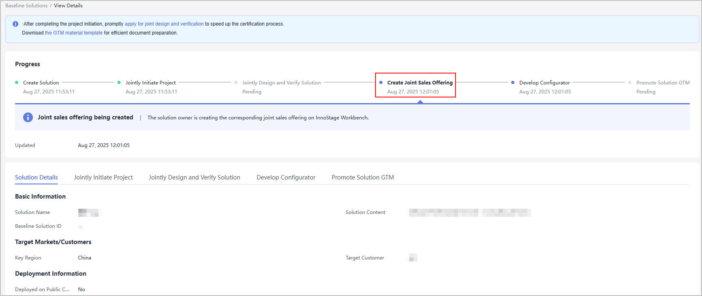Screen dimensions: 702x296
Task: Open 'apply for joint design and verification' link
Action: 164,24
